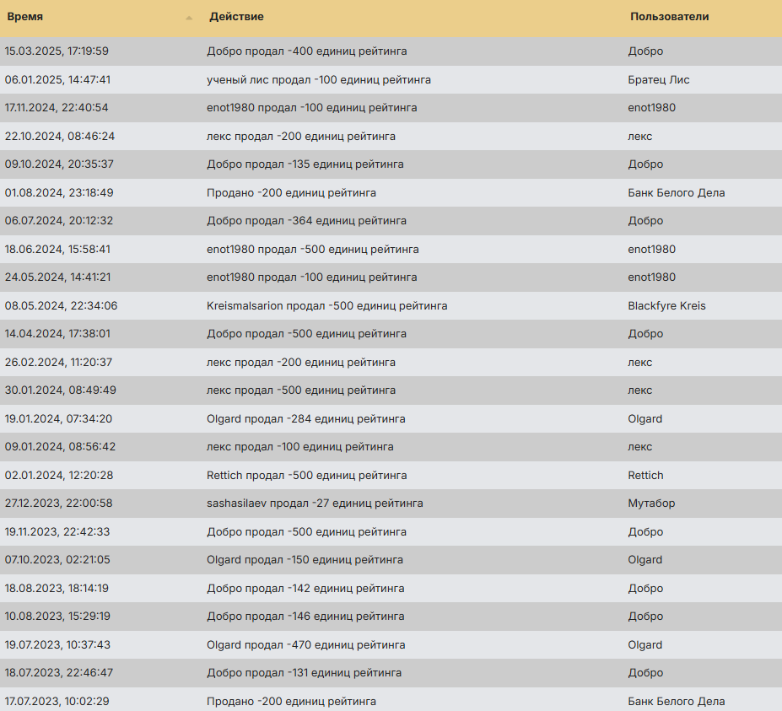The width and height of the screenshot is (782, 711).
Task: Click the timestamp 22.10.2024, 08:46:24
Action: (x=60, y=137)
